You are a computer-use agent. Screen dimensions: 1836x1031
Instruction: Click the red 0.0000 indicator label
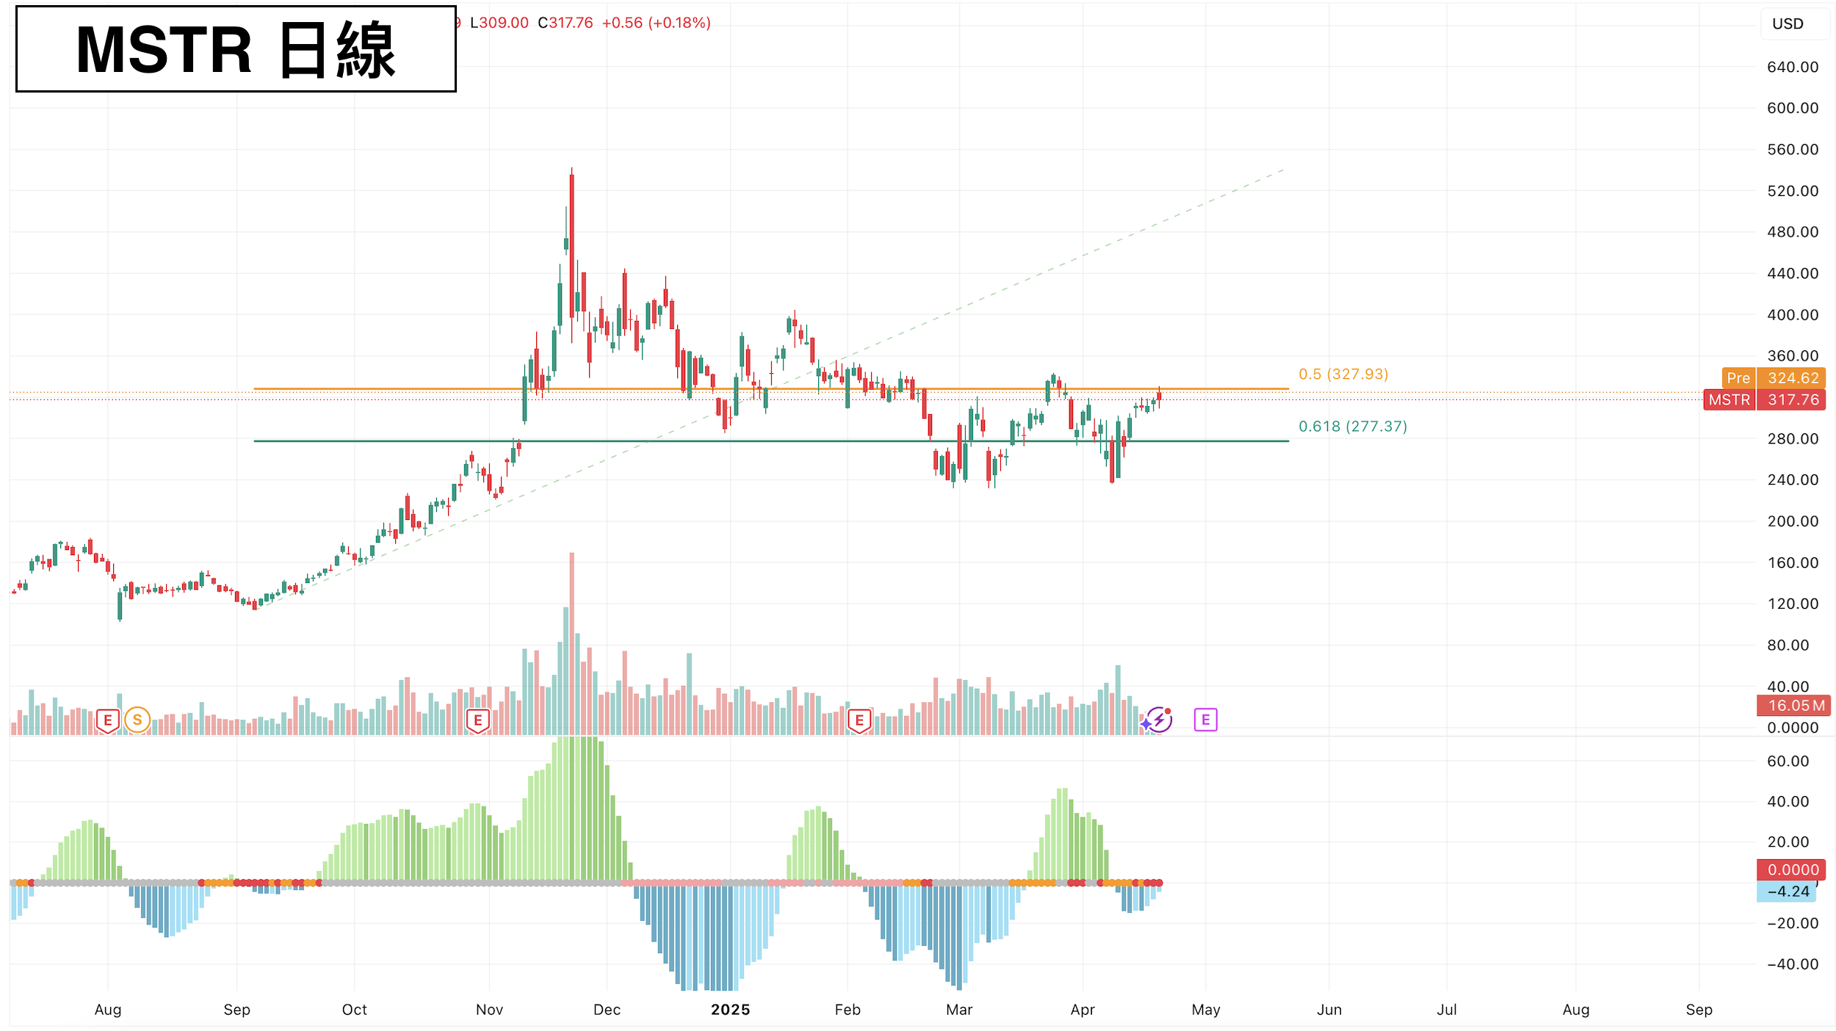(x=1793, y=869)
